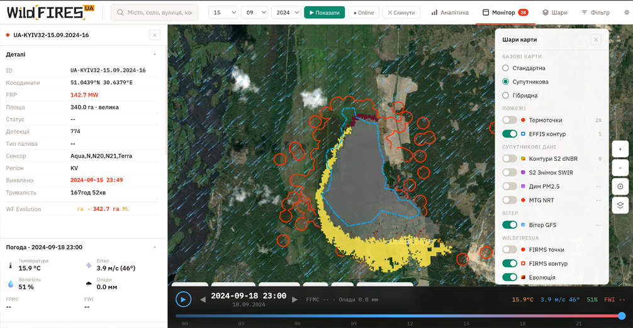Open the map layers stack button
633x328 pixels.
[620, 205]
